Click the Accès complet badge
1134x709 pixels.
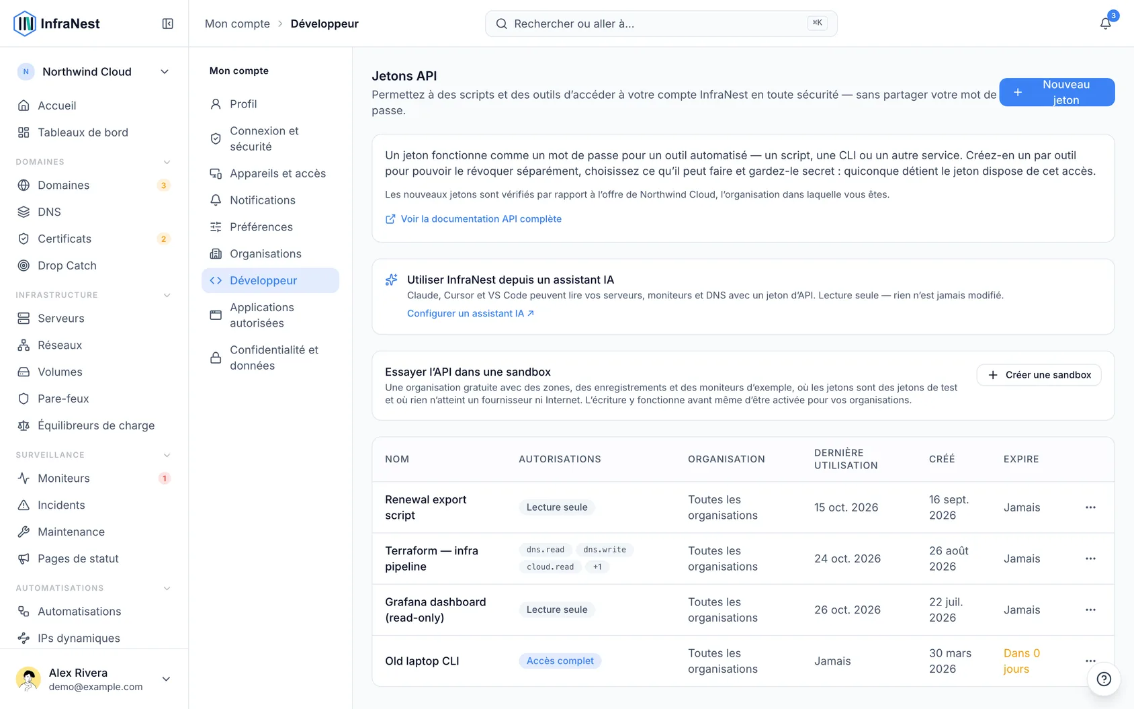tap(560, 661)
